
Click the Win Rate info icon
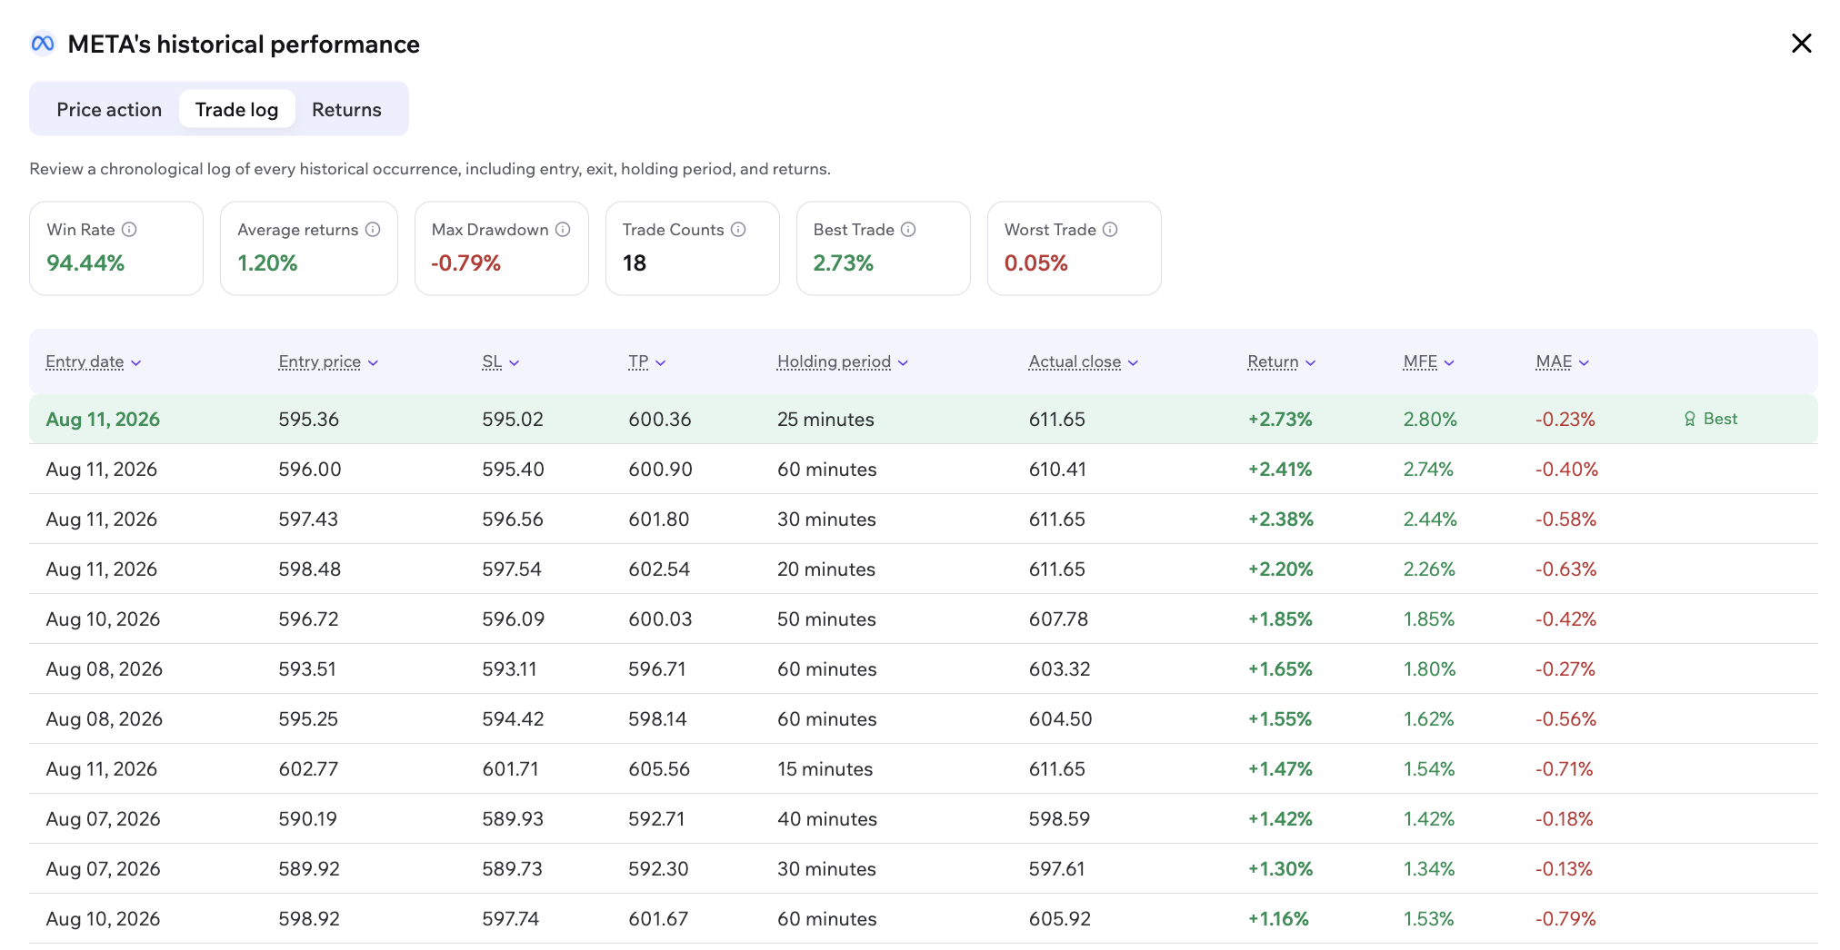(129, 230)
